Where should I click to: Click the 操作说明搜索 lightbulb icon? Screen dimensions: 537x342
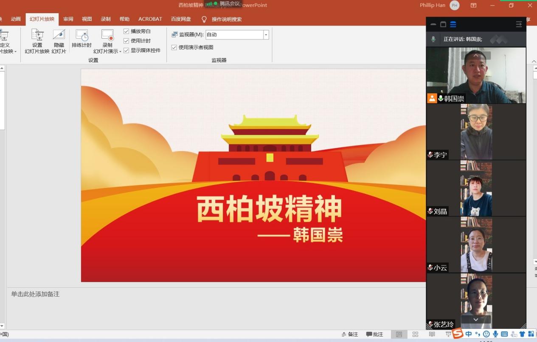point(204,19)
